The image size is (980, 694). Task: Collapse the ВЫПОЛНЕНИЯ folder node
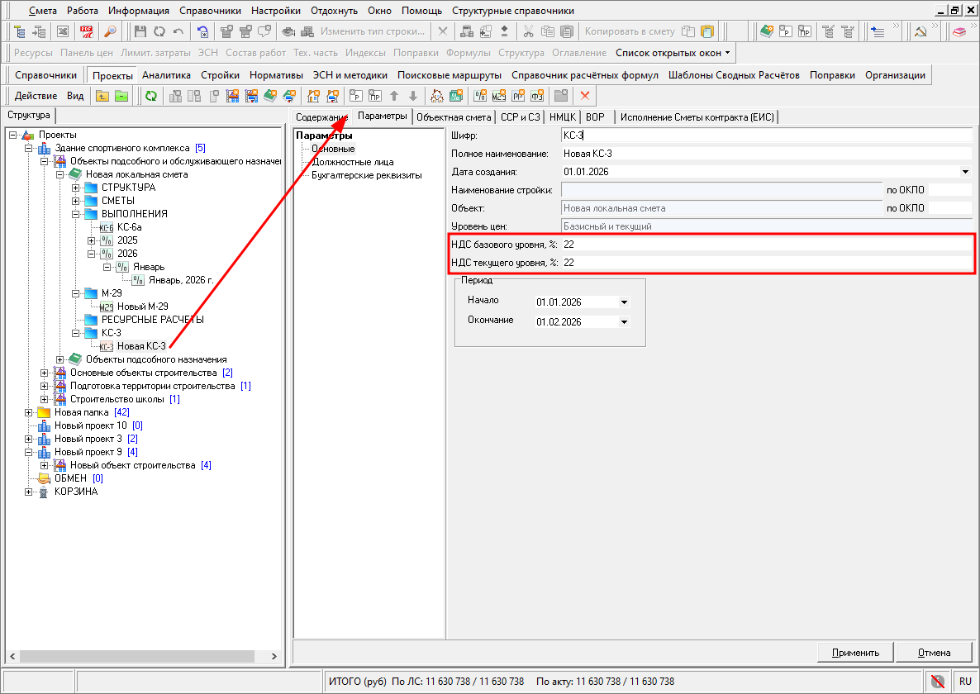tap(76, 214)
